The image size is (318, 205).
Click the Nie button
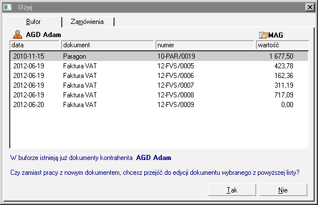[283, 190]
